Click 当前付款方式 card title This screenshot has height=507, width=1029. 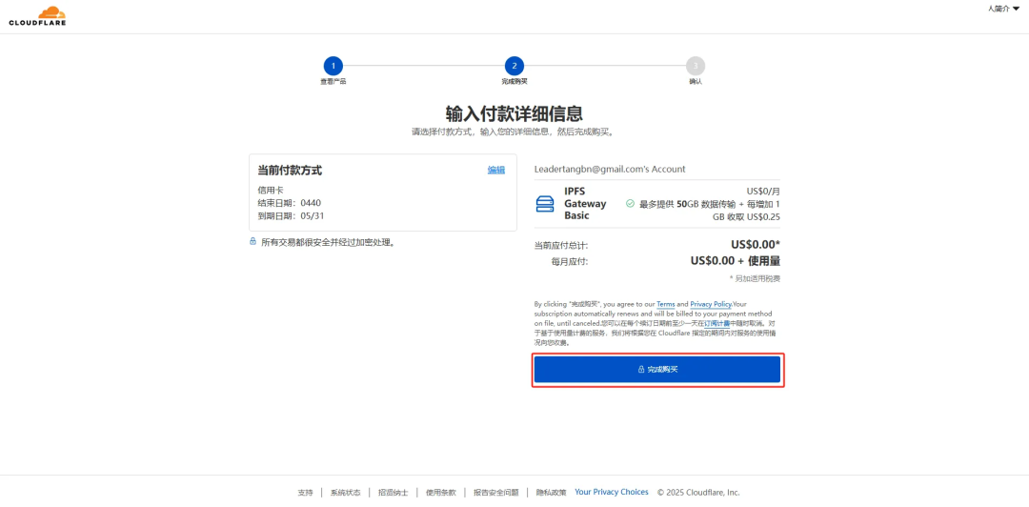click(x=290, y=170)
